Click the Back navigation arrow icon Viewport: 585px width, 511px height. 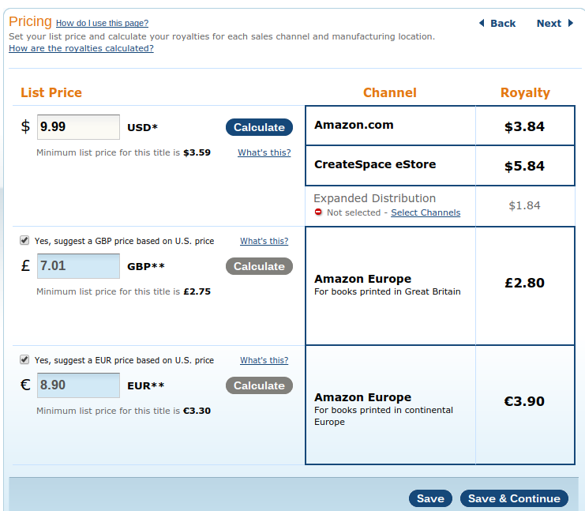[482, 23]
